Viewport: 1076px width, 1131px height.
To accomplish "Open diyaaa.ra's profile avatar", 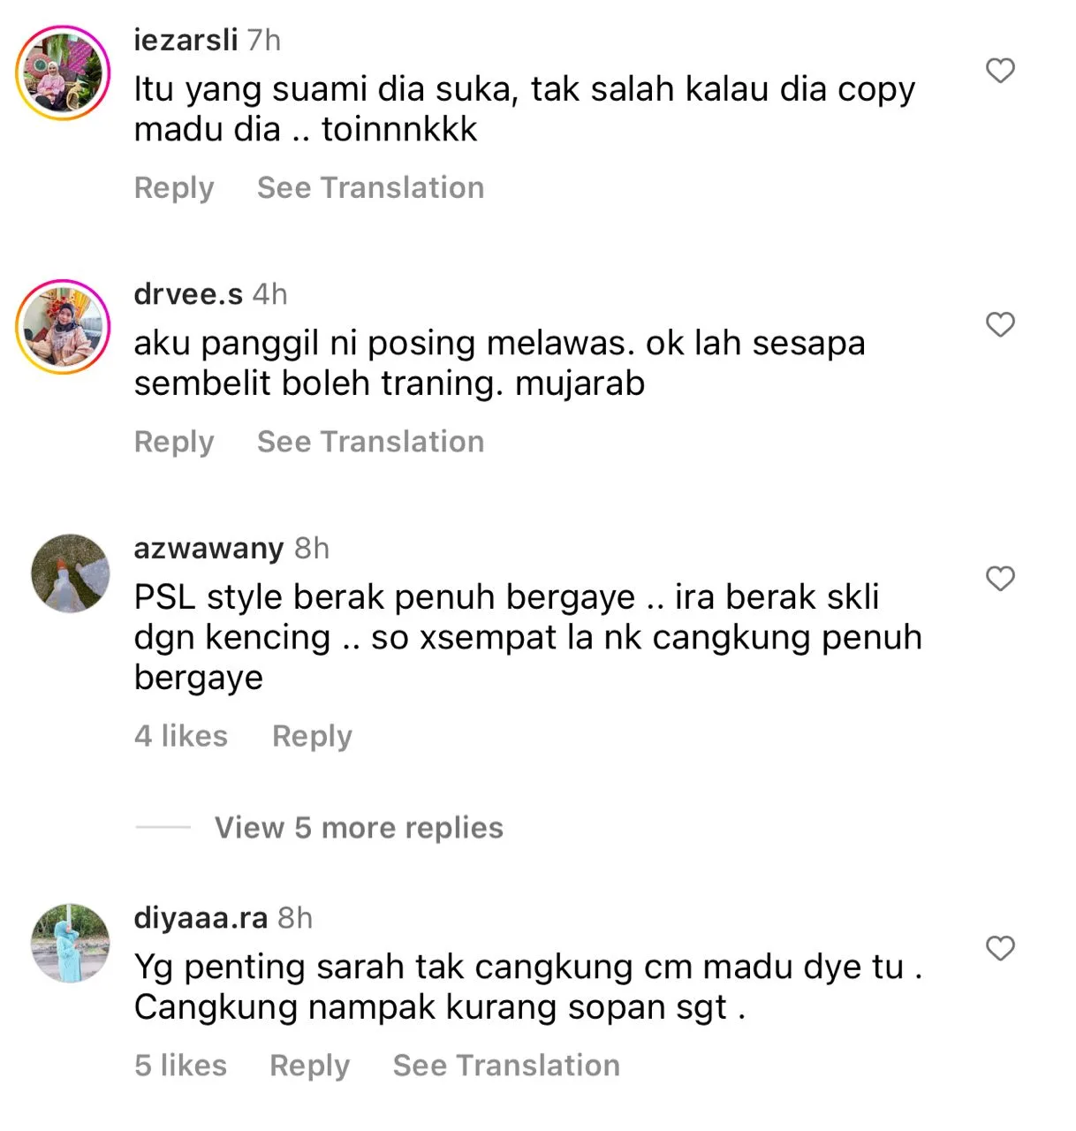I will (71, 942).
